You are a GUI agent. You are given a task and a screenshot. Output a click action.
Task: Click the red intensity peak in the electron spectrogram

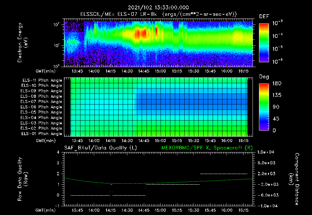point(141,33)
